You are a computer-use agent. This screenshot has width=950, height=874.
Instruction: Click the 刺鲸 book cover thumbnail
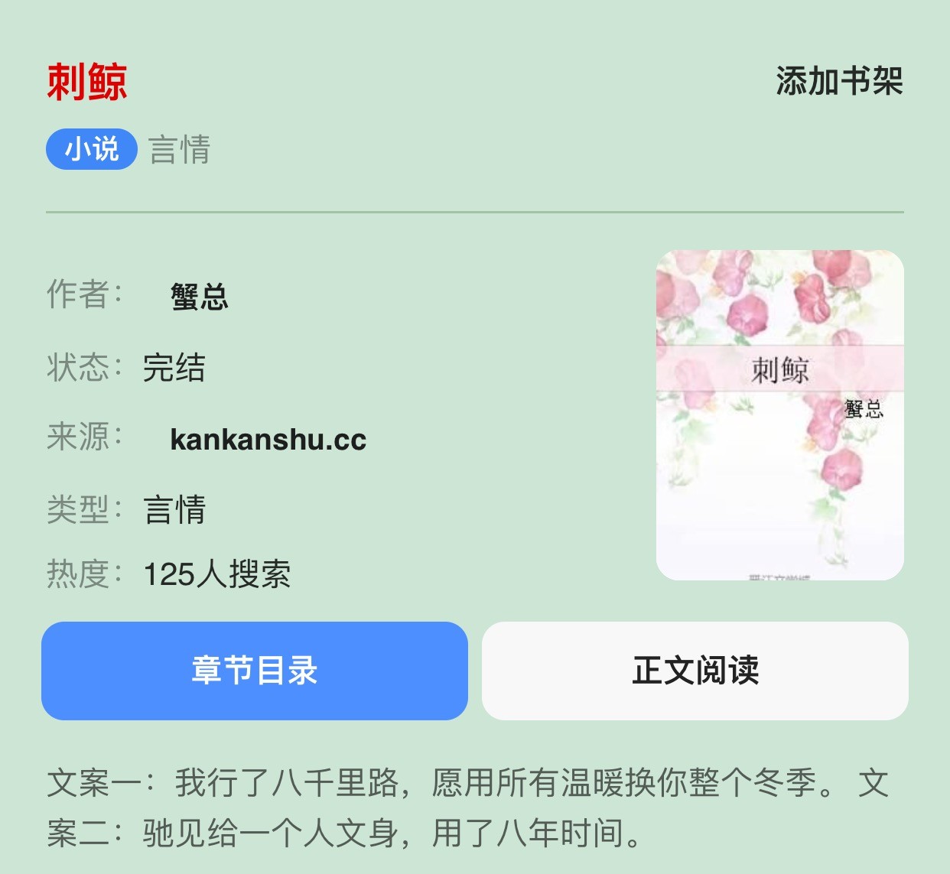click(x=779, y=414)
